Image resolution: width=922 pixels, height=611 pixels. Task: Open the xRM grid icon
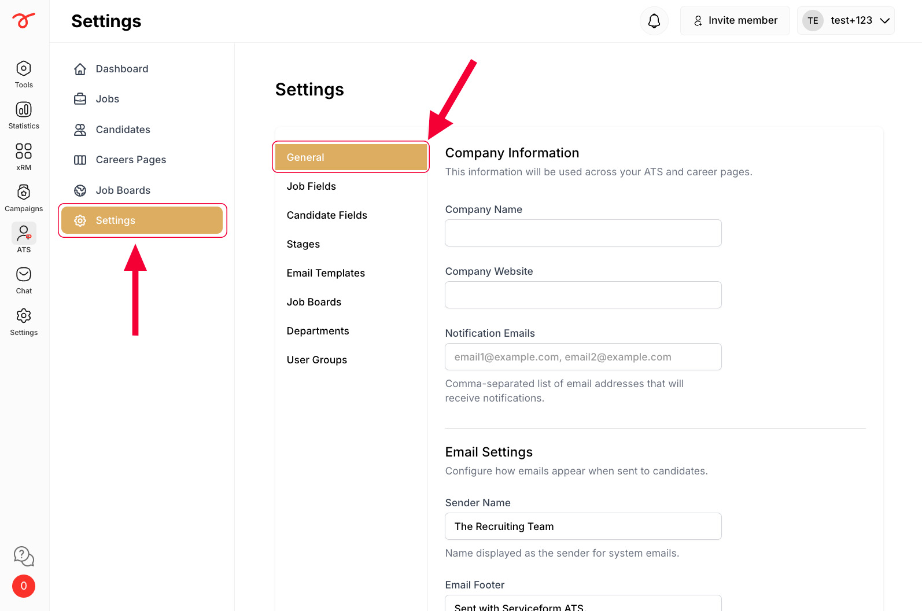pos(24,151)
